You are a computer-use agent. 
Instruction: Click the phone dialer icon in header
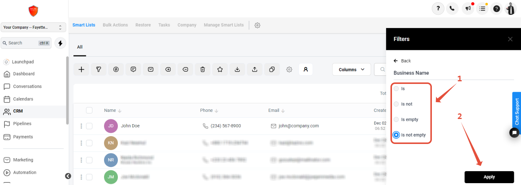click(452, 9)
